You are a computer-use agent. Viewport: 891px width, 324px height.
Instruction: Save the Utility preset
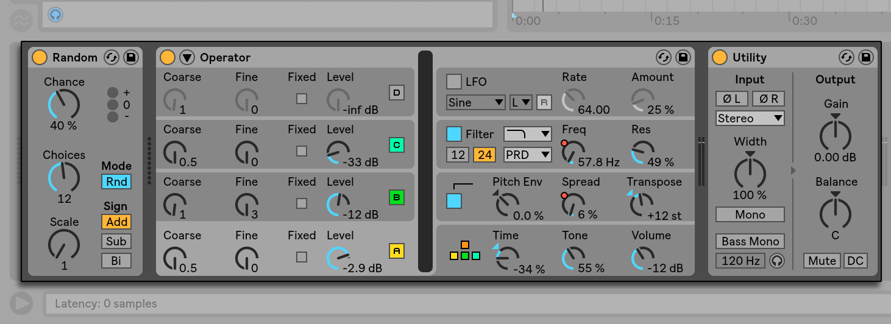pyautogui.click(x=866, y=57)
